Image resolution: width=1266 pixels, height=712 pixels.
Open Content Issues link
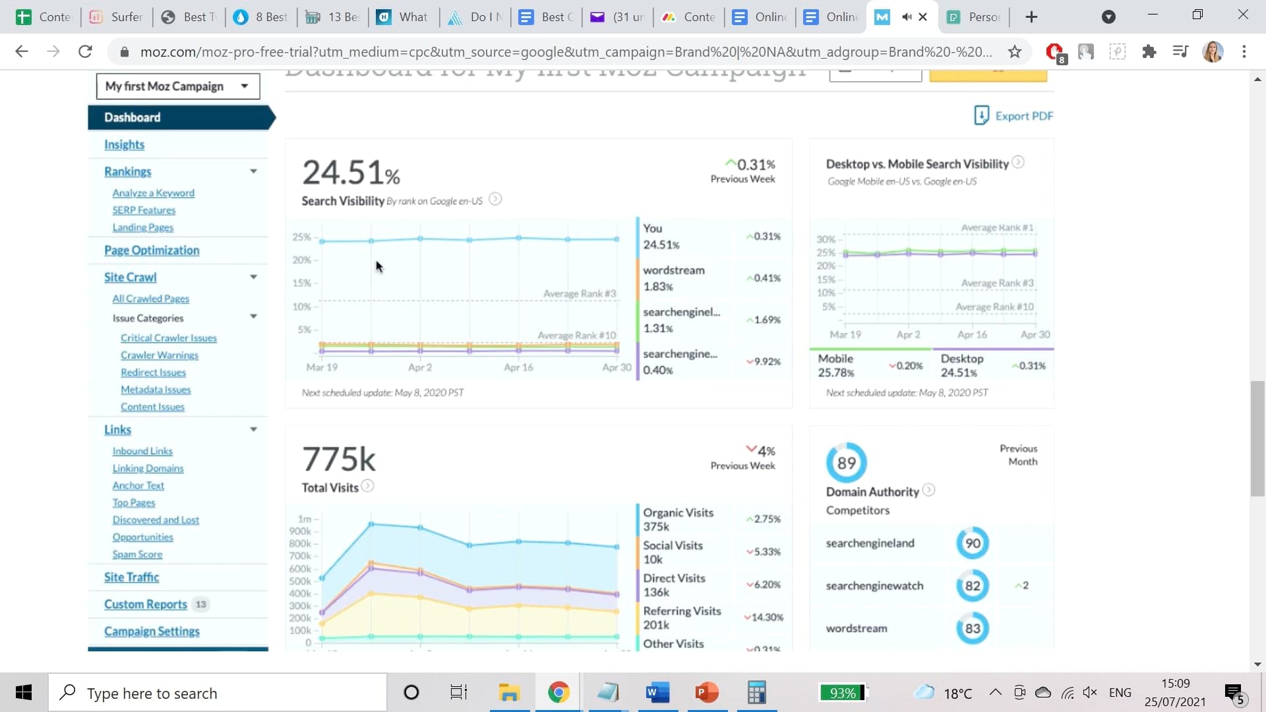[x=153, y=407]
